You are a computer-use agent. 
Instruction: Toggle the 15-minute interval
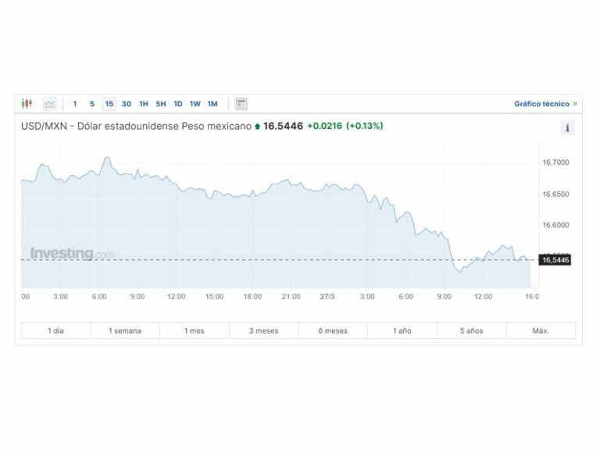tap(109, 103)
